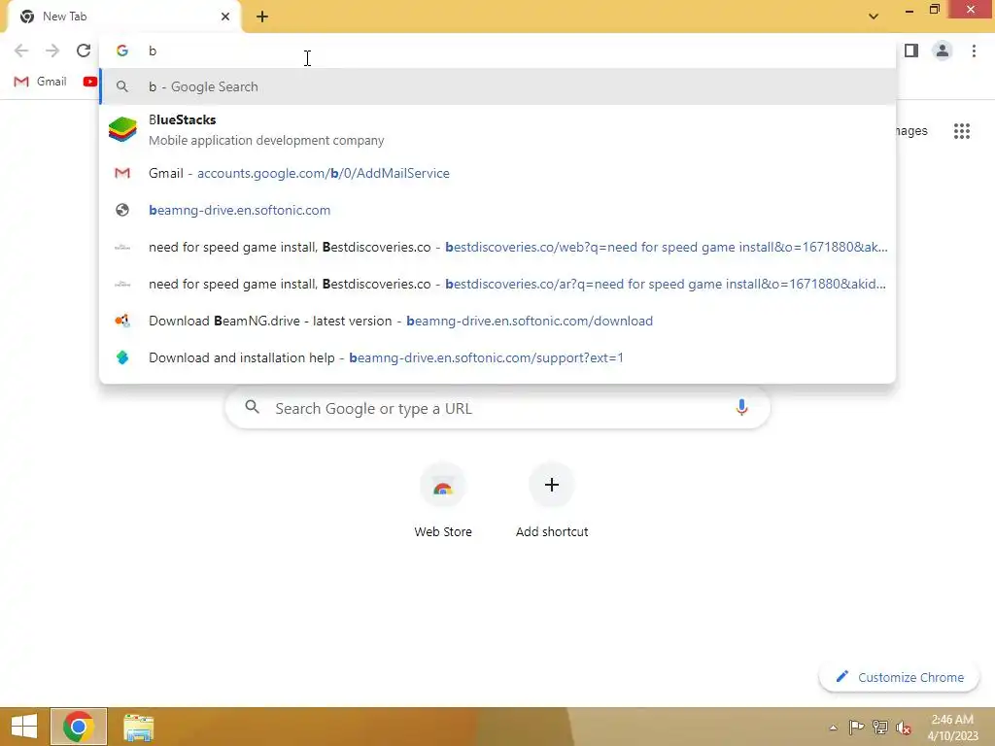The image size is (995, 746).
Task: Open File Explorer from taskbar
Action: [x=138, y=727]
